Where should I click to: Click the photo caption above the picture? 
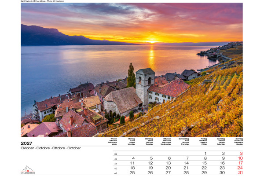(x=42, y=1)
